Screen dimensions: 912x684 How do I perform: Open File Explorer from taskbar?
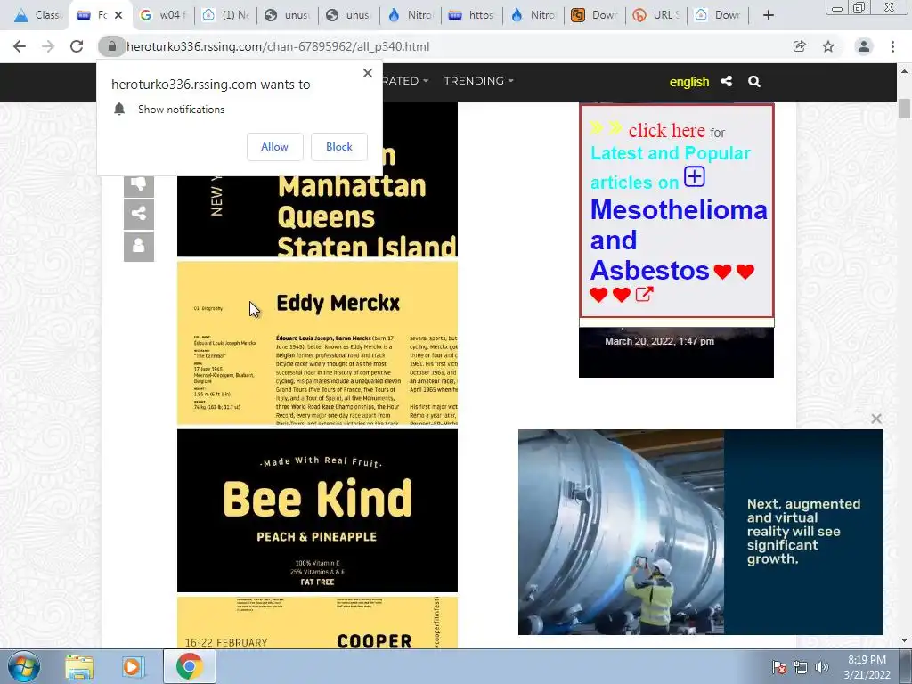click(79, 667)
